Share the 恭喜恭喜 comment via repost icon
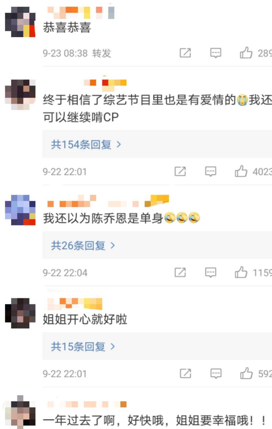This screenshot has width=272, height=429. point(185,53)
